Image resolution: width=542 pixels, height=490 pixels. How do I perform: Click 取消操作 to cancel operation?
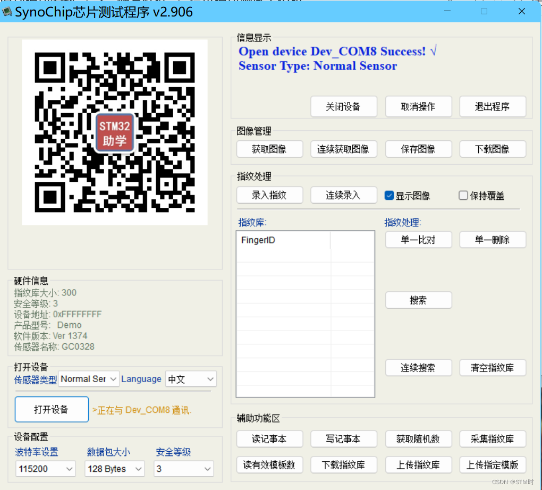[x=418, y=106]
